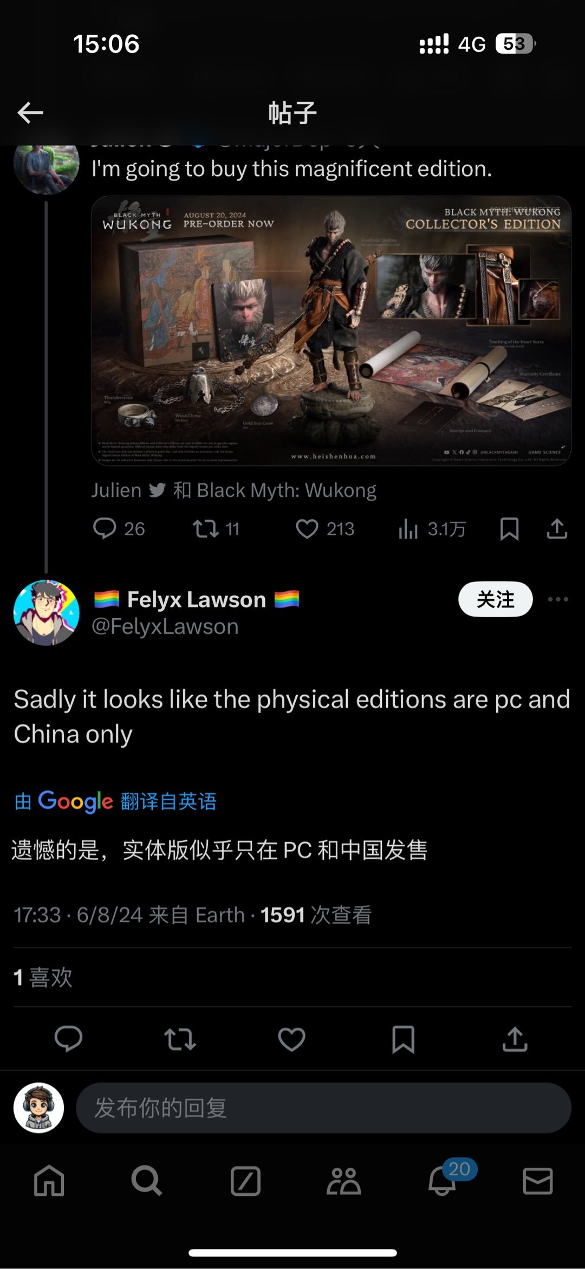
Task: Open Felyx Lawson's profile avatar
Action: pos(47,612)
